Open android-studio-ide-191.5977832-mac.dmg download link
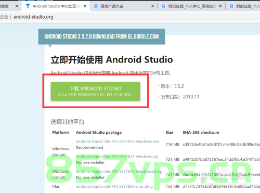 click(114, 186)
